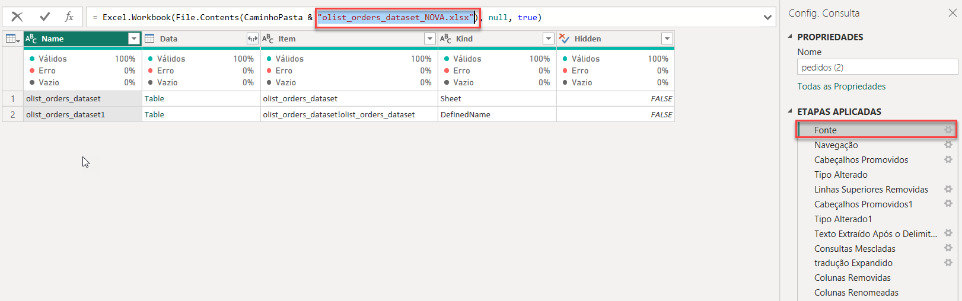Select row number 2 header

[x=12, y=114]
